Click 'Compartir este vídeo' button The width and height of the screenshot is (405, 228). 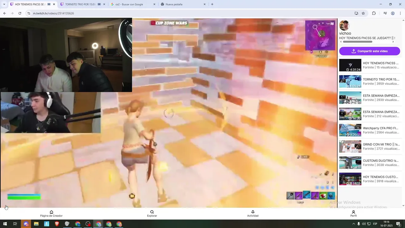(370, 51)
